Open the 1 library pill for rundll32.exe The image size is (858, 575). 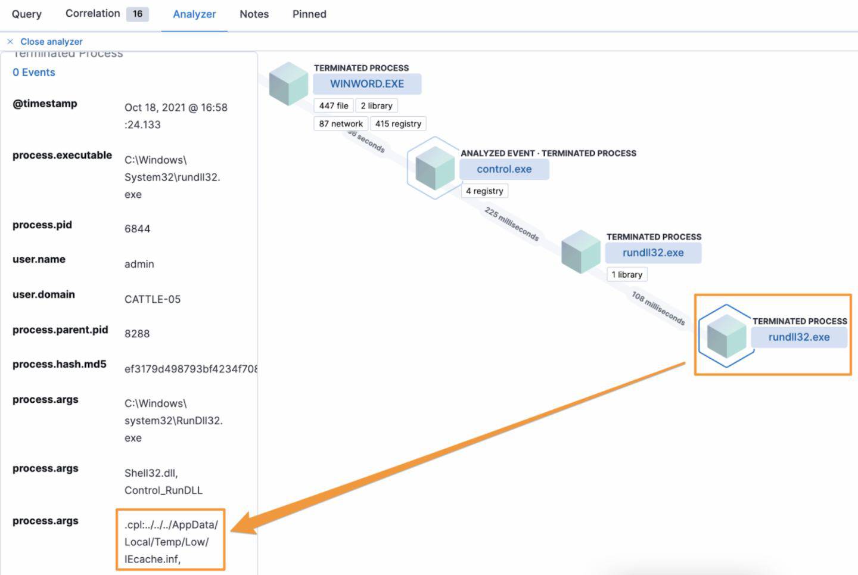coord(627,274)
